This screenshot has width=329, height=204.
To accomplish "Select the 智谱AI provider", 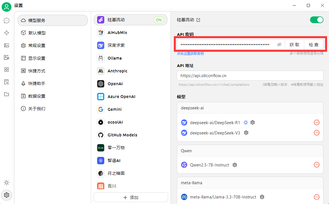I will coord(130,161).
